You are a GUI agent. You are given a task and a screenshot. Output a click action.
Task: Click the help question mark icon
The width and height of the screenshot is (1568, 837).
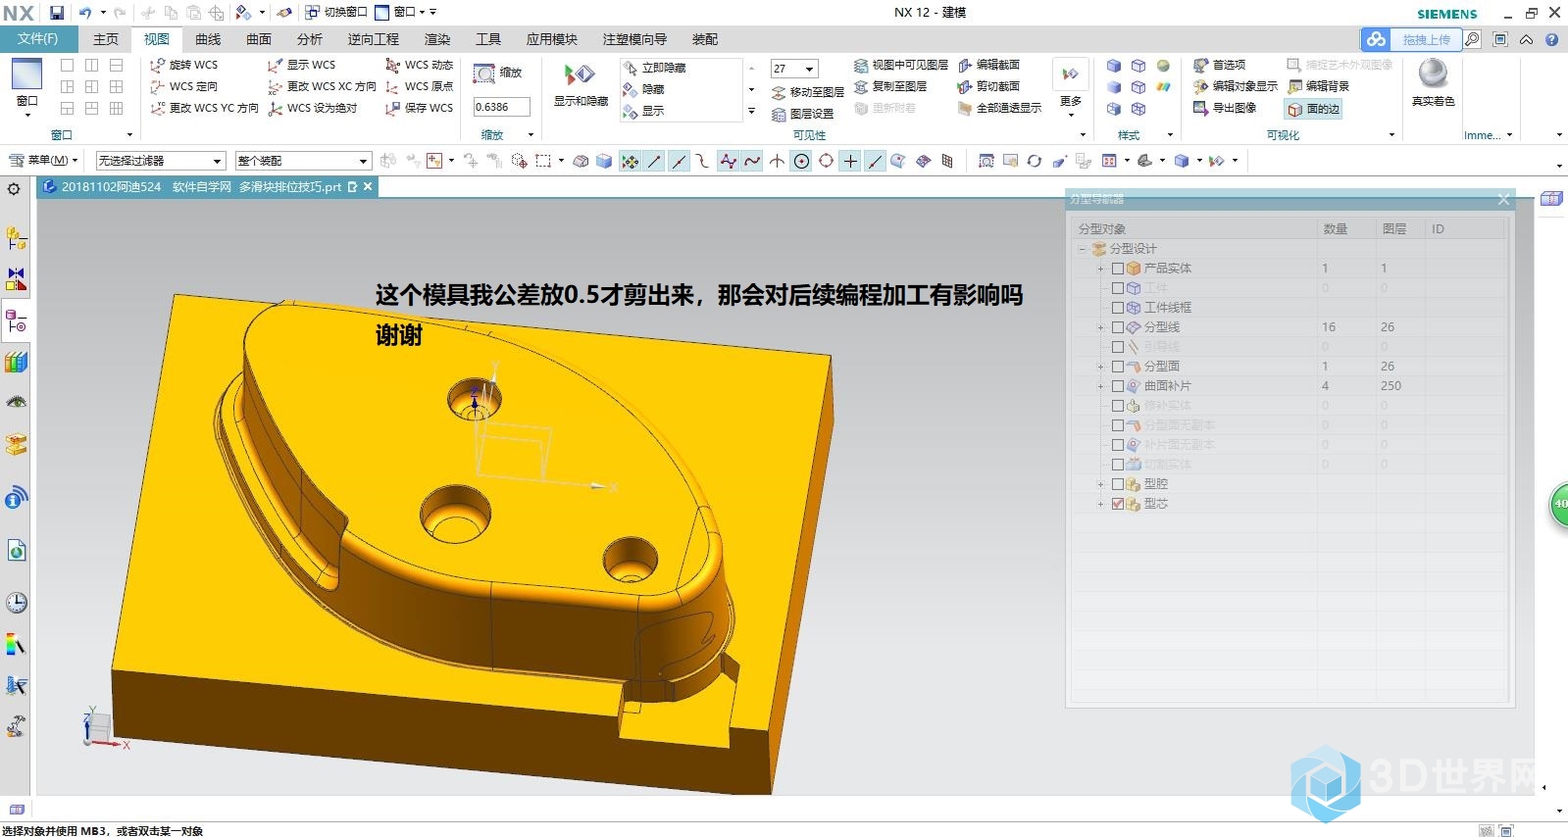click(x=1551, y=39)
